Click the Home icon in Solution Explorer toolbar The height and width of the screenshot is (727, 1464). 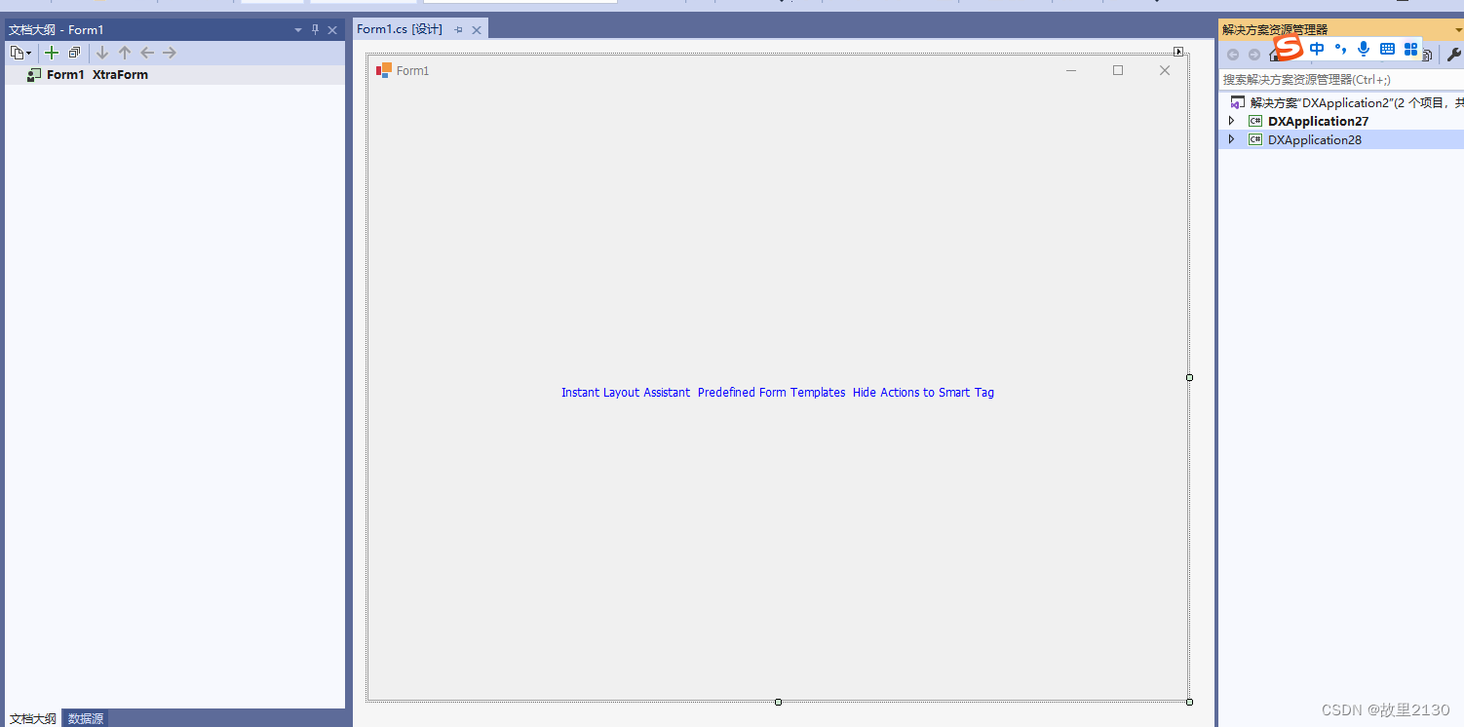click(1274, 55)
